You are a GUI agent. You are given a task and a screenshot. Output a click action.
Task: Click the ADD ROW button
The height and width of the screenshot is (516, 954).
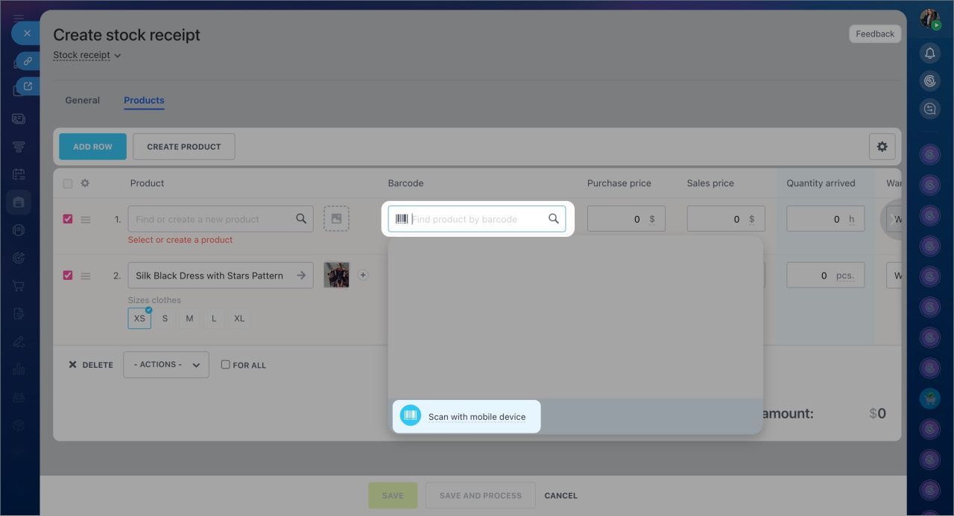(x=92, y=147)
